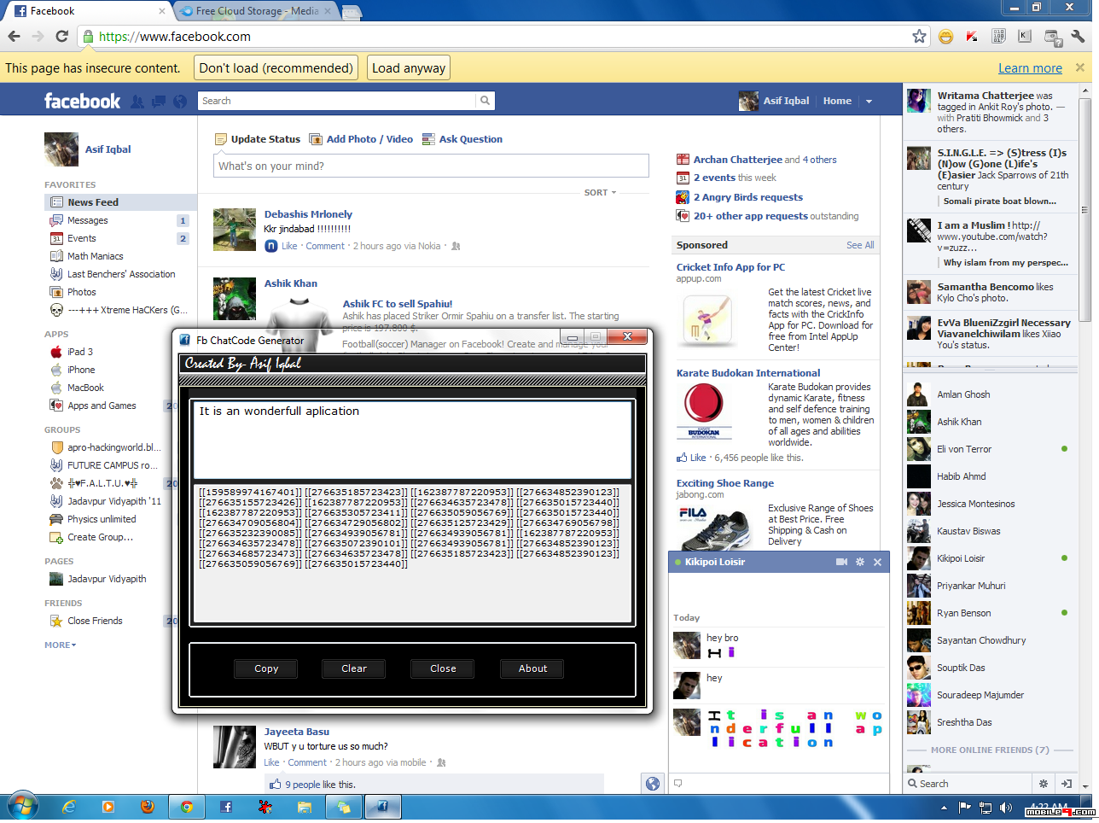
Task: Click Home in Facebook header
Action: point(837,101)
